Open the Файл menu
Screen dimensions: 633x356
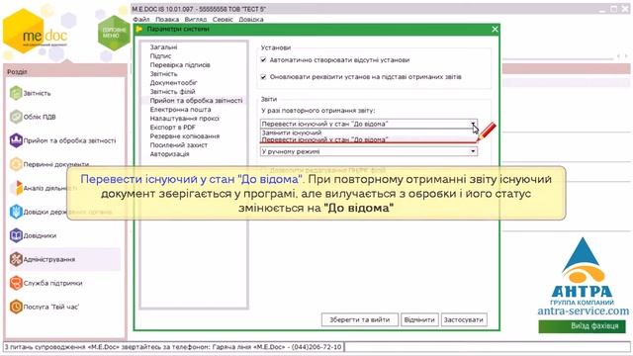pyautogui.click(x=141, y=20)
